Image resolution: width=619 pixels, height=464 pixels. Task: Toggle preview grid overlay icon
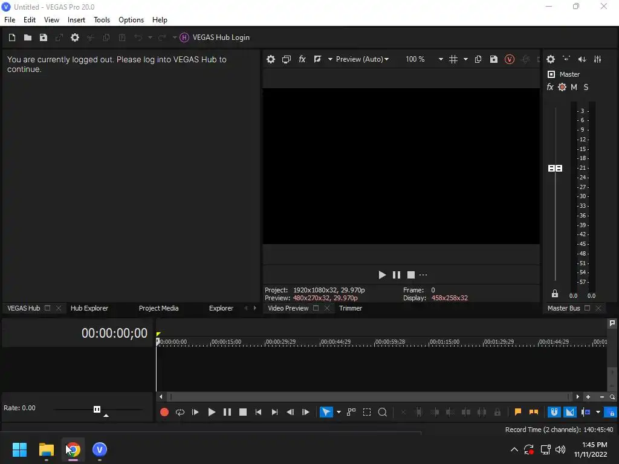tap(453, 59)
